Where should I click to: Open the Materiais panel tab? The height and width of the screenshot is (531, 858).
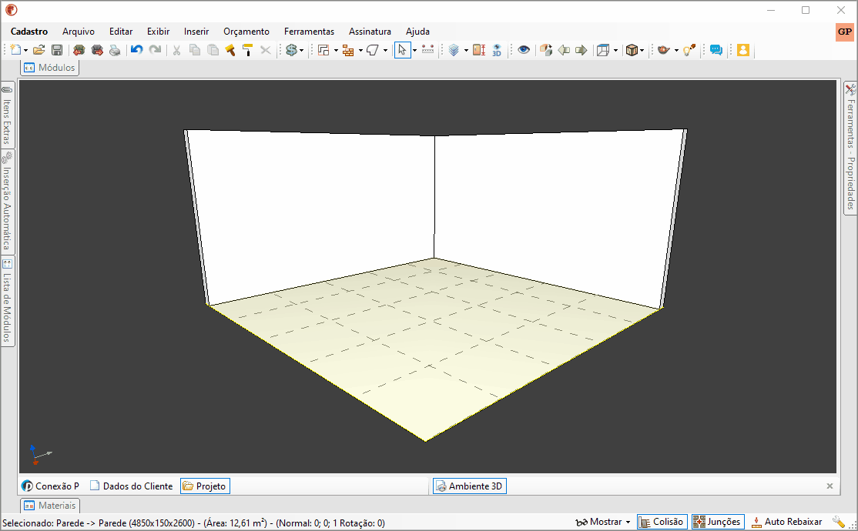[50, 506]
